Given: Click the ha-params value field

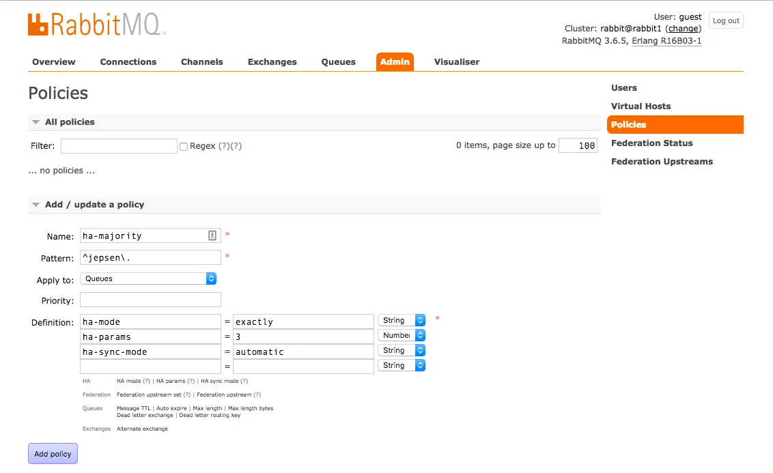Looking at the screenshot, I should [303, 336].
